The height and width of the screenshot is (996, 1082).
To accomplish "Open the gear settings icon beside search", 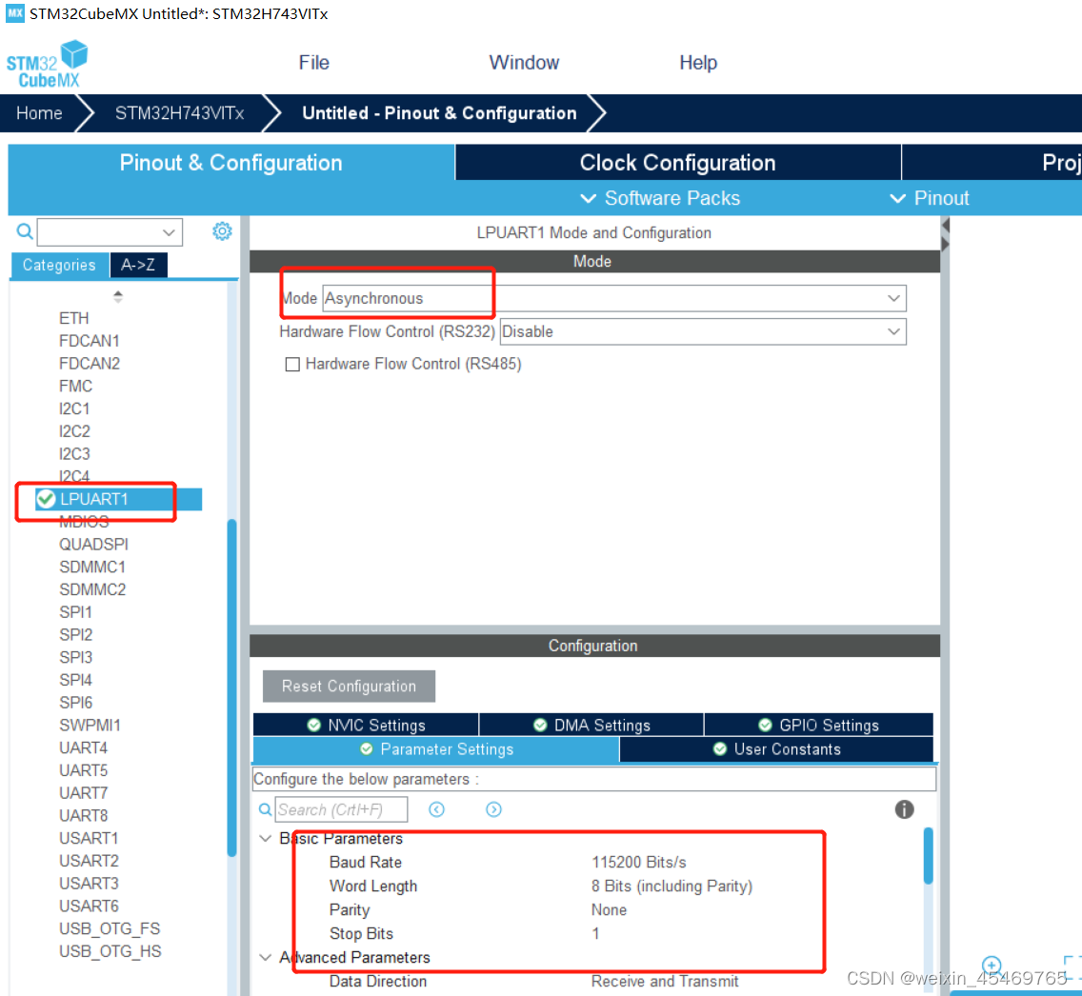I will [222, 231].
